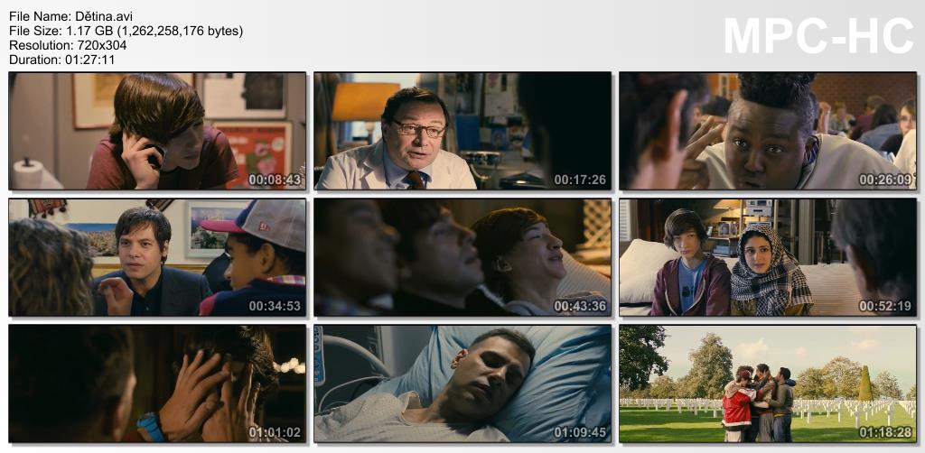The image size is (925, 453).
Task: Select the 01:09:45 timestamp overlay
Action: click(580, 432)
